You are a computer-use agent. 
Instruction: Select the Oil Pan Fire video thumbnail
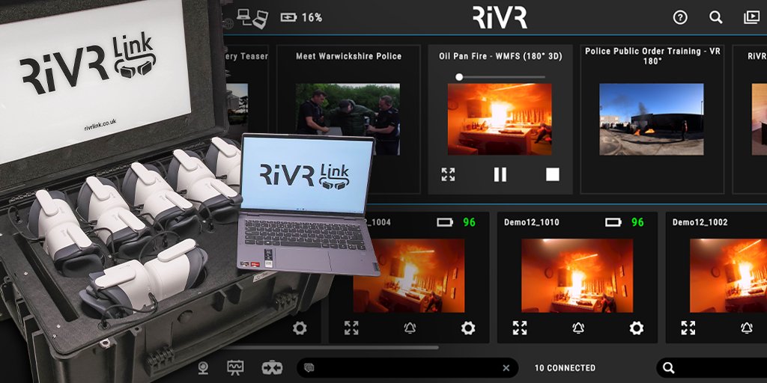tap(500, 119)
